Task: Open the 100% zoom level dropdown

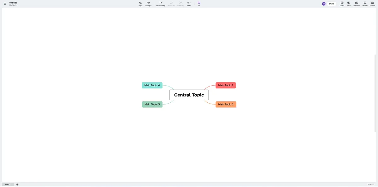Action: pyautogui.click(x=371, y=184)
